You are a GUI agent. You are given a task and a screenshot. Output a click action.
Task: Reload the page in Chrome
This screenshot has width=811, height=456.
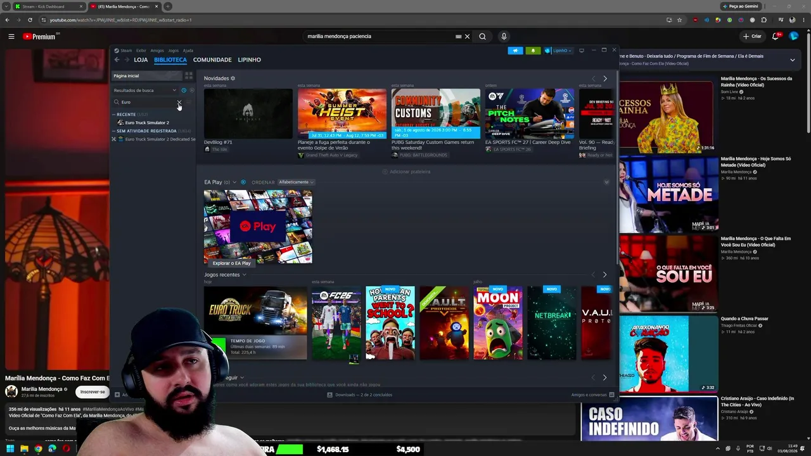coord(30,20)
